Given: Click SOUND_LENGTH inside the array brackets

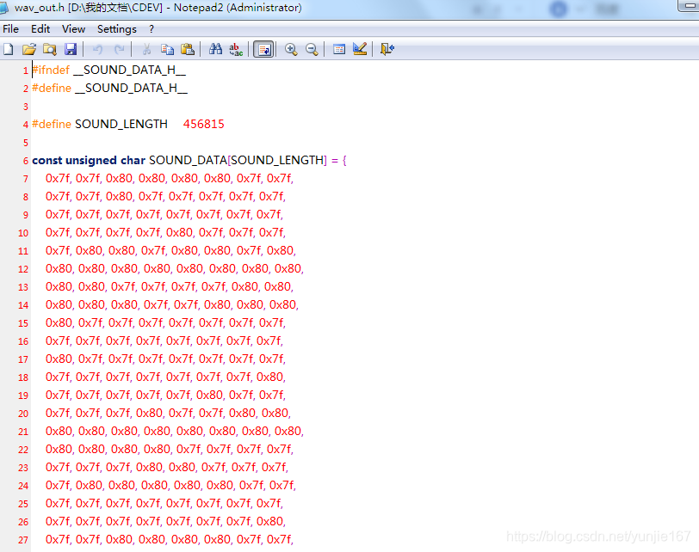Looking at the screenshot, I should point(277,160).
